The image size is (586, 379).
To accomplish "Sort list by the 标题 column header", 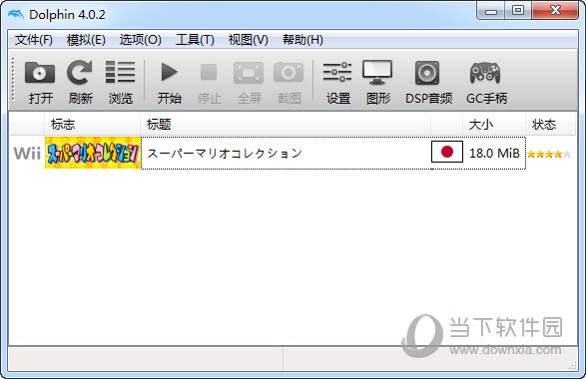I will tap(286, 125).
